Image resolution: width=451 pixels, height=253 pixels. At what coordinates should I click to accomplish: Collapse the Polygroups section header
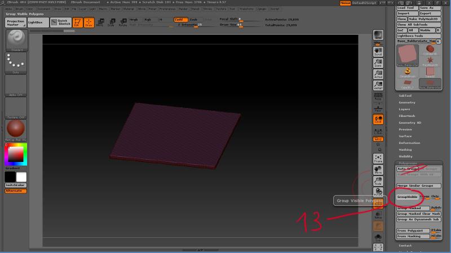point(408,163)
